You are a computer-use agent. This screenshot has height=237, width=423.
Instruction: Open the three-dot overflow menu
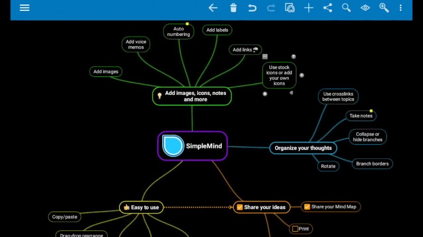tap(401, 8)
